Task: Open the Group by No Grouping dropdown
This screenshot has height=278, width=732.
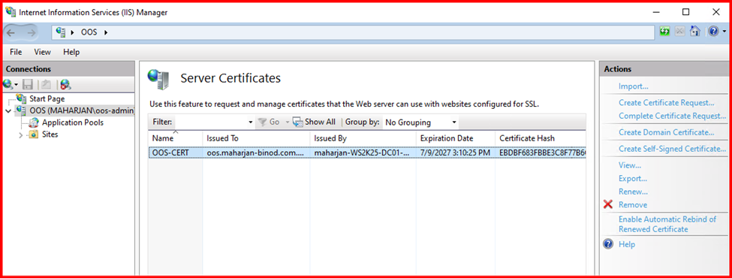Action: point(420,122)
